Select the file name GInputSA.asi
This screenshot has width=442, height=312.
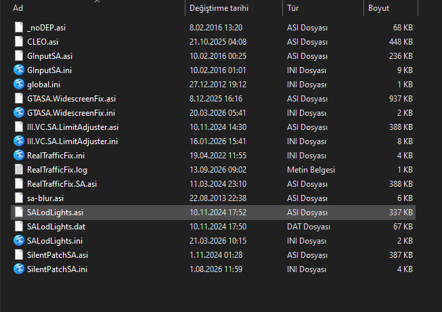click(x=49, y=56)
